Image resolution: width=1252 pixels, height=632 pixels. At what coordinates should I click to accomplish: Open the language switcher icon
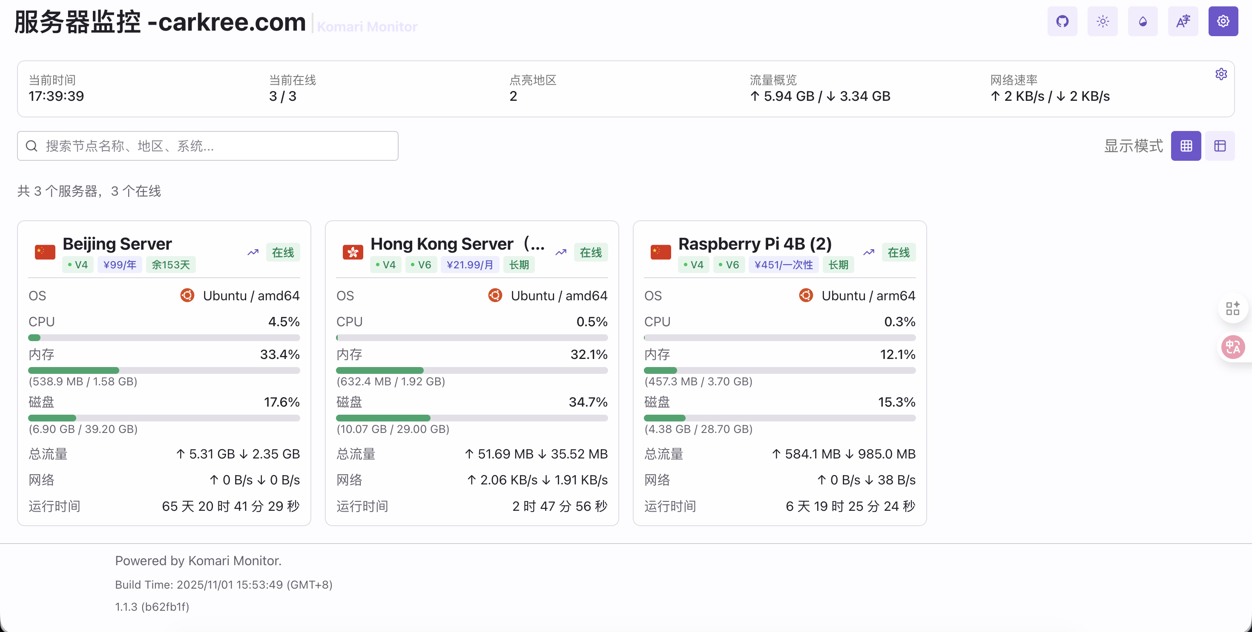click(x=1183, y=21)
